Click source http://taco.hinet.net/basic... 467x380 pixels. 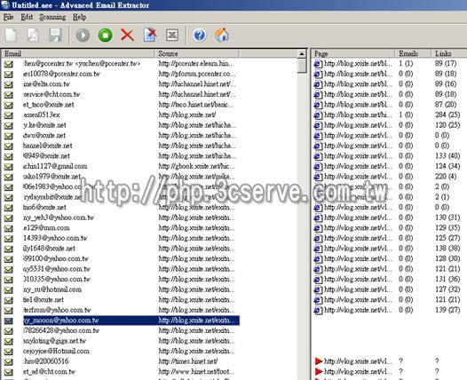click(x=196, y=105)
